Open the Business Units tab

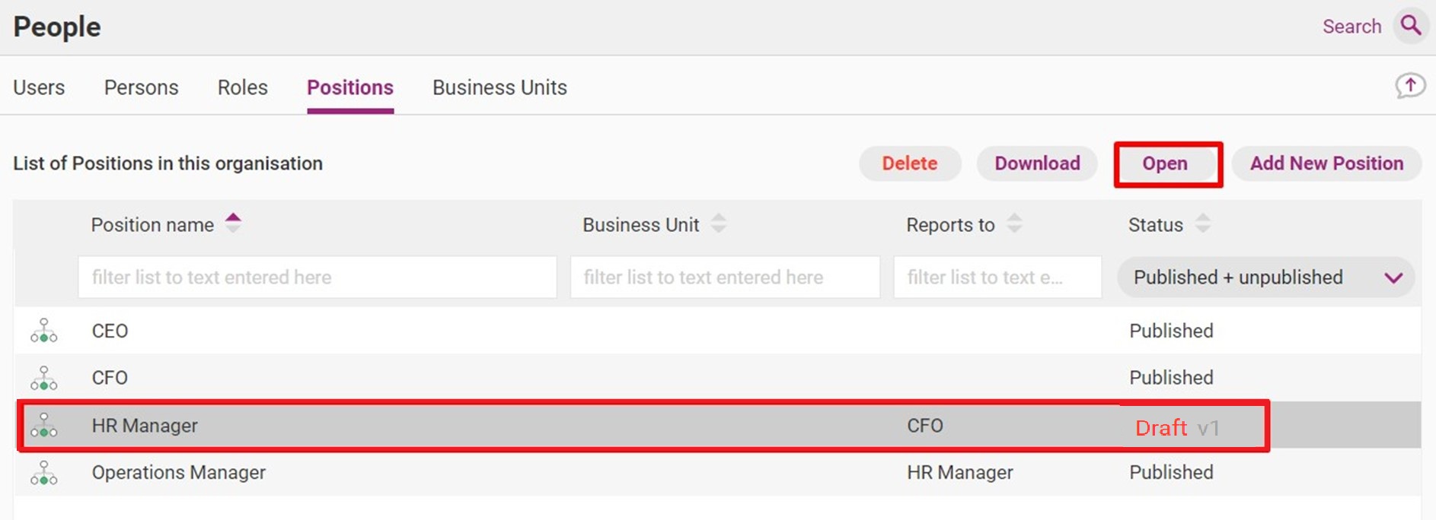[x=499, y=87]
